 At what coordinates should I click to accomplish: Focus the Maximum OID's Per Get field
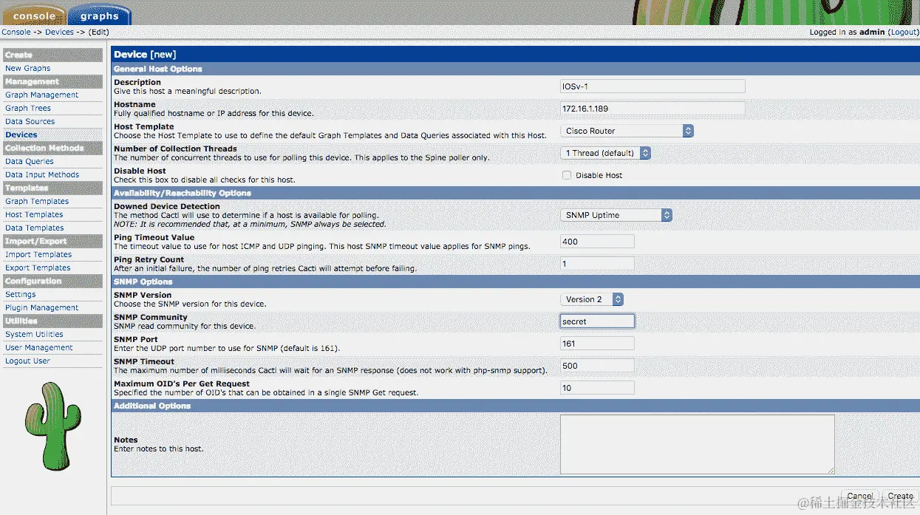coord(597,388)
